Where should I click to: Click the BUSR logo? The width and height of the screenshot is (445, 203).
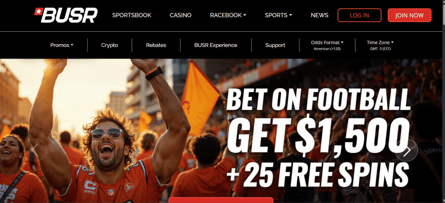[x=66, y=15]
